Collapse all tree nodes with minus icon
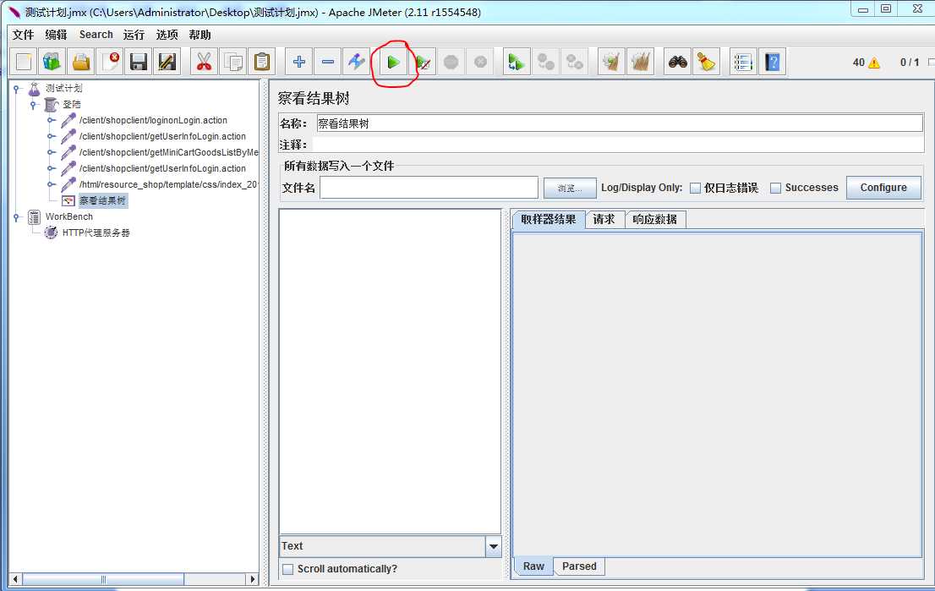935x591 pixels. [327, 62]
